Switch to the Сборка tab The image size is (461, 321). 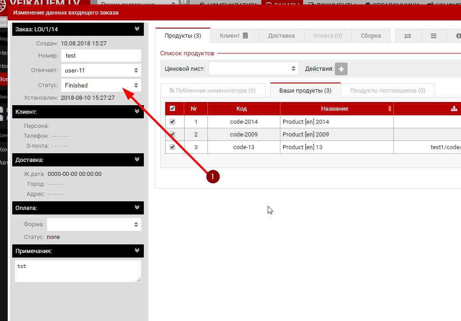(371, 36)
